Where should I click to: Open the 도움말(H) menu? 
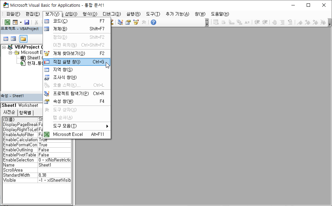(x=220, y=14)
